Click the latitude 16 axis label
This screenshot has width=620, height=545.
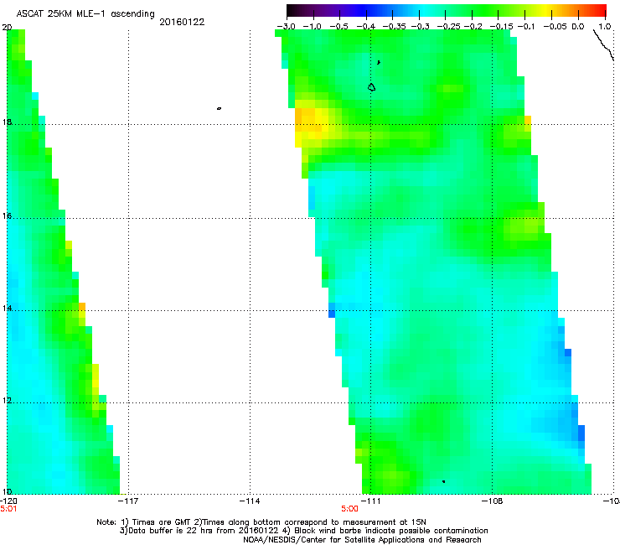[7, 215]
